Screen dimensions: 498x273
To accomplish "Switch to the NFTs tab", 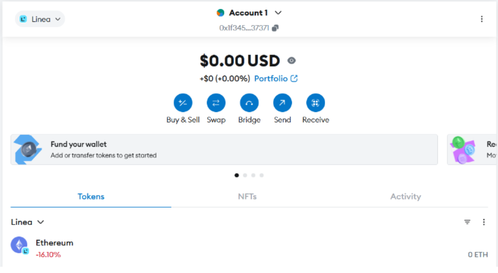I will (247, 197).
